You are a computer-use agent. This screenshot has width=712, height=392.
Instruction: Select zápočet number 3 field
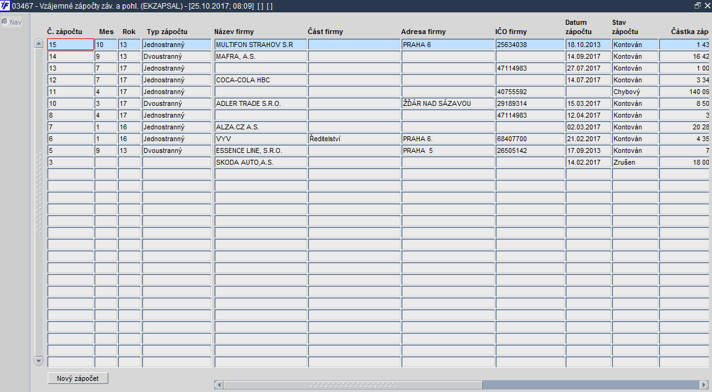(71, 163)
